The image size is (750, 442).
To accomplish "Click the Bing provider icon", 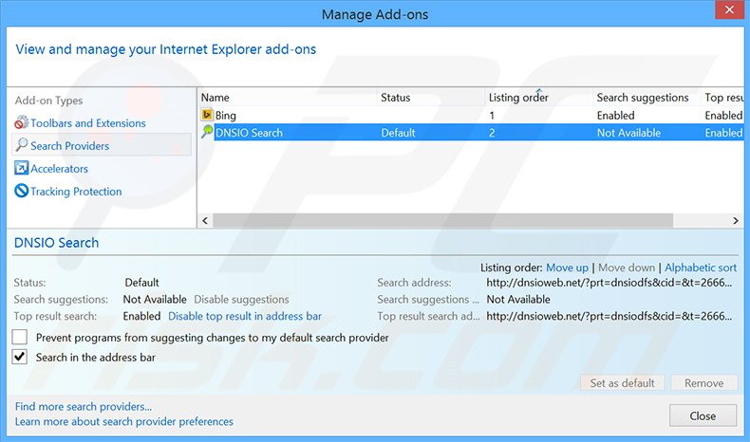I will coord(207,115).
